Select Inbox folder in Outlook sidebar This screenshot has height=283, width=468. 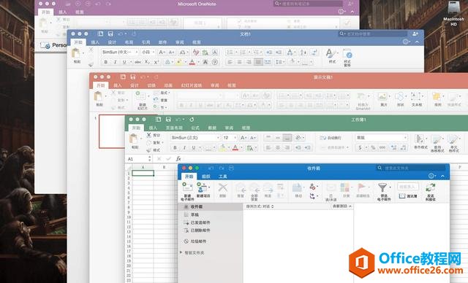tap(211, 206)
